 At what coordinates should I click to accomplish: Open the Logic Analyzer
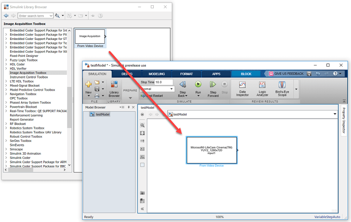coord(262,89)
